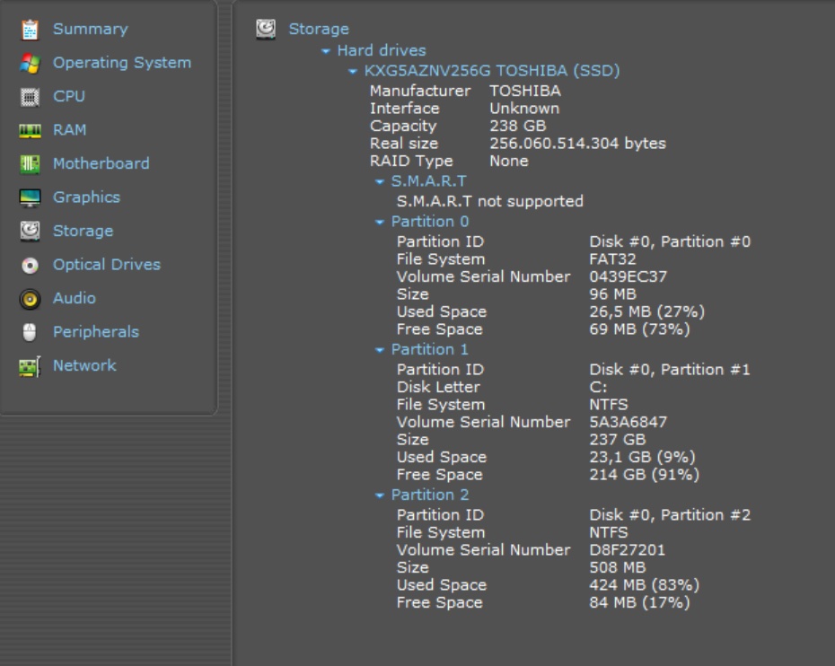Click the RAM memory stick icon
Screen dimensions: 835x666
click(30, 131)
